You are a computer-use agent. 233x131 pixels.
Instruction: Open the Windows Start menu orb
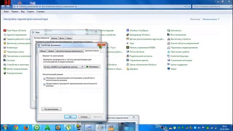(x=5, y=128)
